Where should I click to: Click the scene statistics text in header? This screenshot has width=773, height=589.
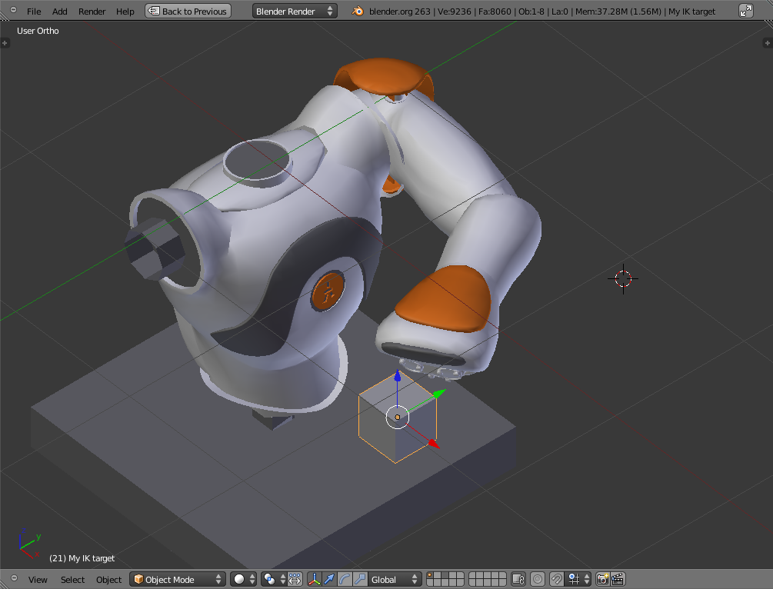click(x=541, y=12)
